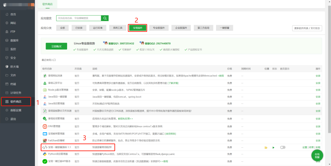Click the 卸载 link for 宝塔一键部署源码
Image resolution: width=331 pixels, height=166 pixels.
tap(318, 147)
